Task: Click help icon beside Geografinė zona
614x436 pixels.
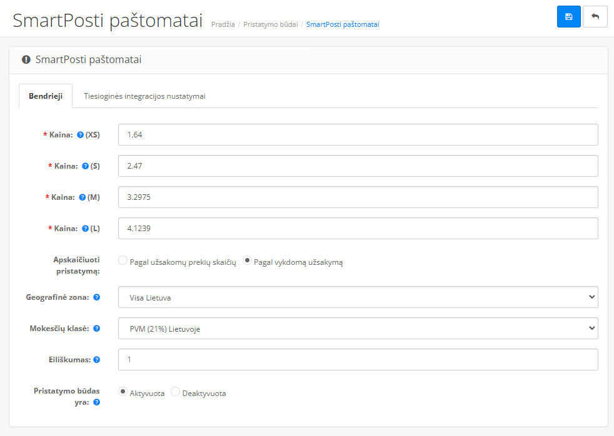Action: coord(97,297)
